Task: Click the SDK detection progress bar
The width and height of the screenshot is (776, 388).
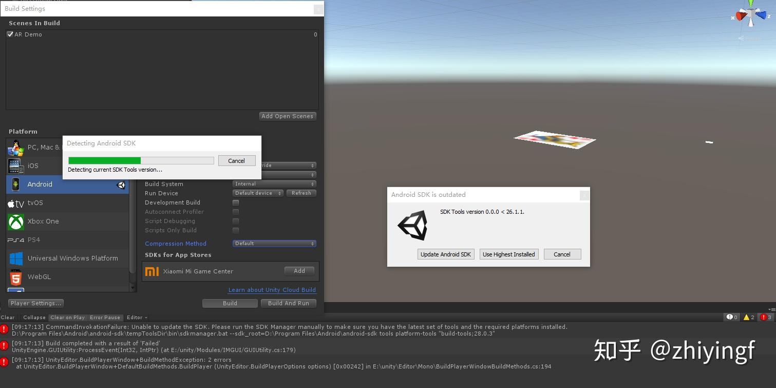Action: pos(141,160)
